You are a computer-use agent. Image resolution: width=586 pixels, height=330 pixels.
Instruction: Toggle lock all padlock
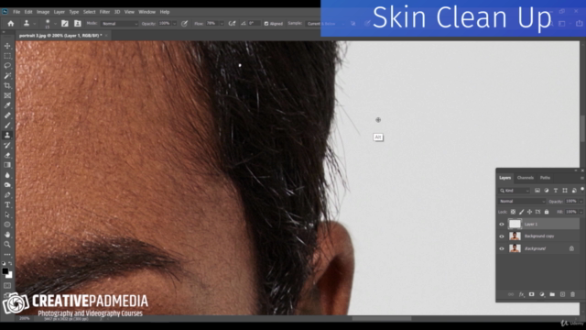click(x=547, y=212)
